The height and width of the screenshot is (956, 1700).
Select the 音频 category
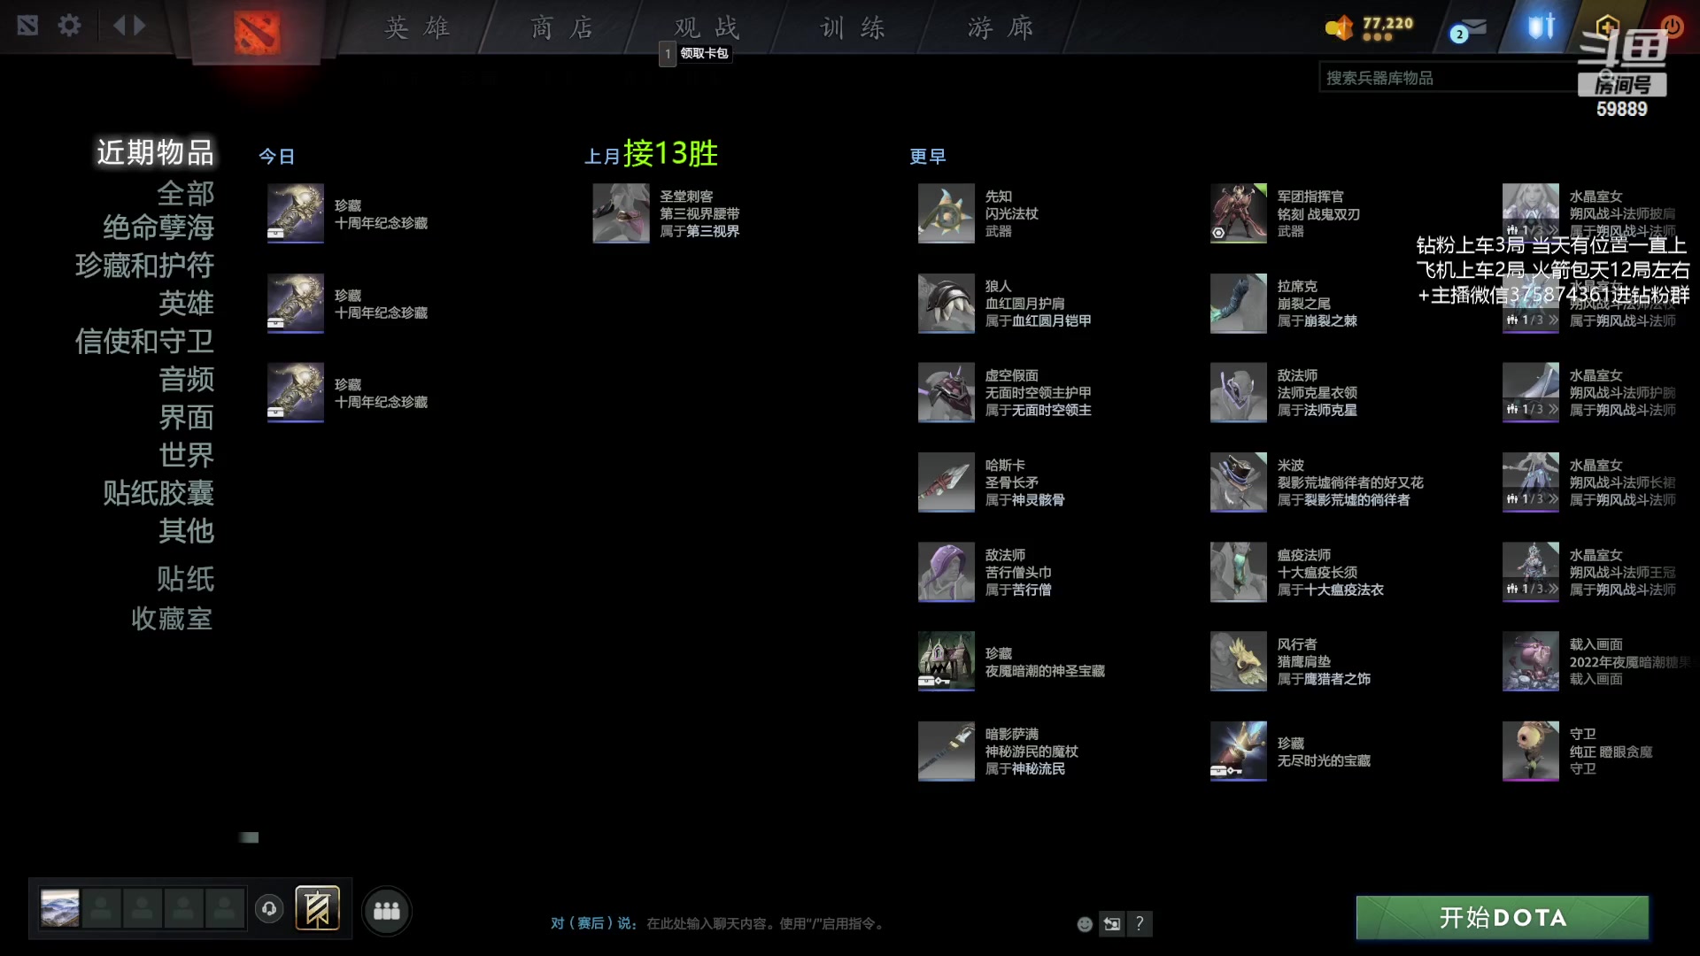coord(185,380)
